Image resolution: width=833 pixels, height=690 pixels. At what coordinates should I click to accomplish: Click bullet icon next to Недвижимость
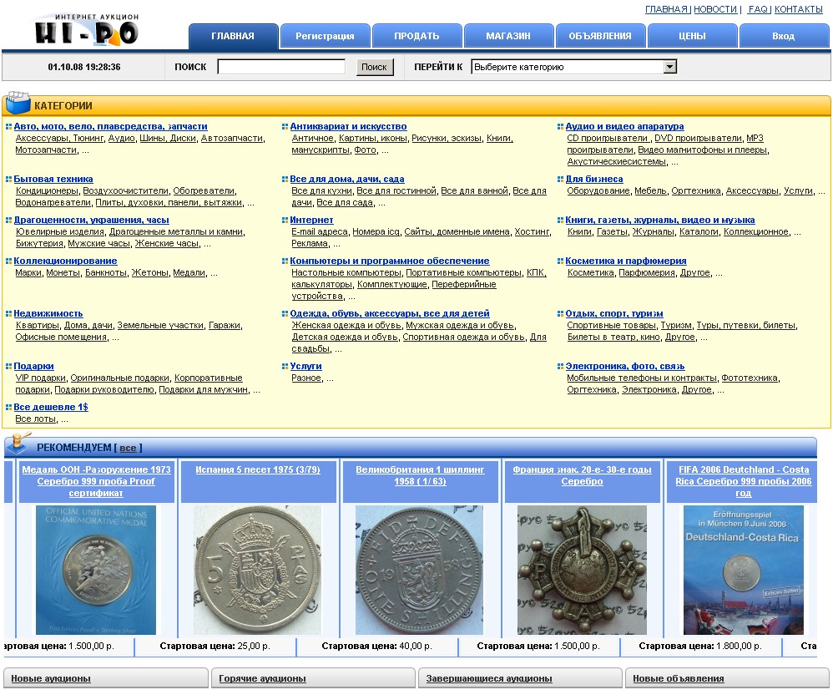pyautogui.click(x=8, y=314)
